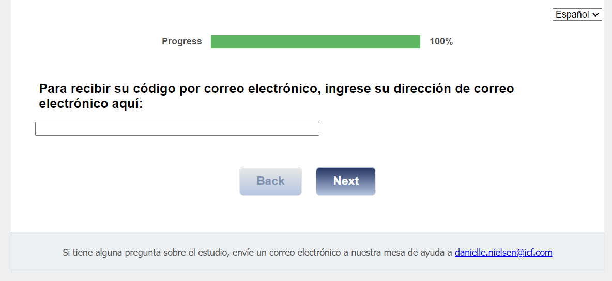This screenshot has height=281, width=612.
Task: Click the chevron arrow on the language selector
Action: [x=596, y=15]
